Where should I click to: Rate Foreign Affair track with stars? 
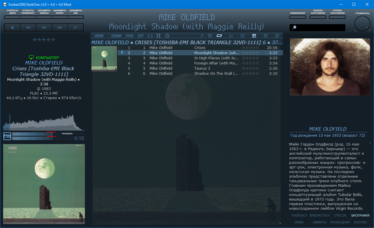pos(250,63)
